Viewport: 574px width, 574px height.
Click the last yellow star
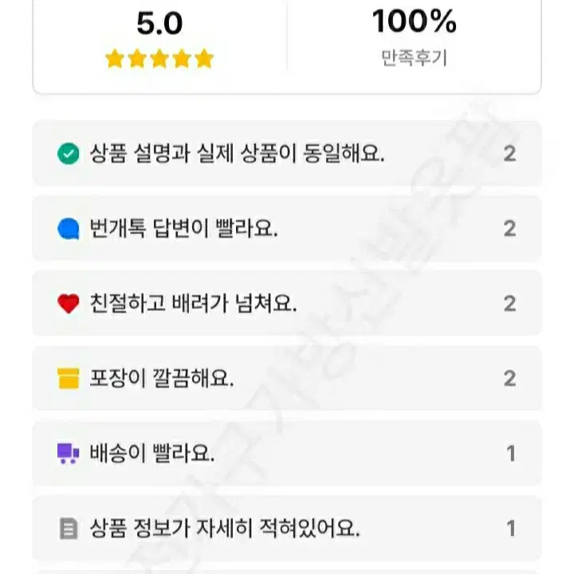(x=204, y=58)
